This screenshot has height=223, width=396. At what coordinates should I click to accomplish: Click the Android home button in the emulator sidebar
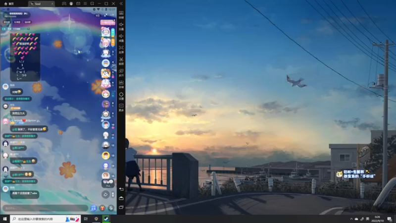(121, 198)
